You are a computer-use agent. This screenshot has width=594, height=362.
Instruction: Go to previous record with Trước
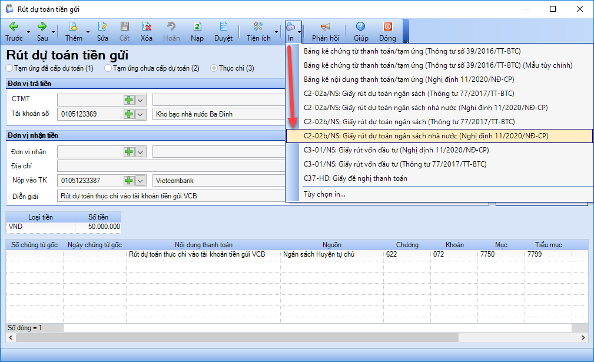point(14,32)
